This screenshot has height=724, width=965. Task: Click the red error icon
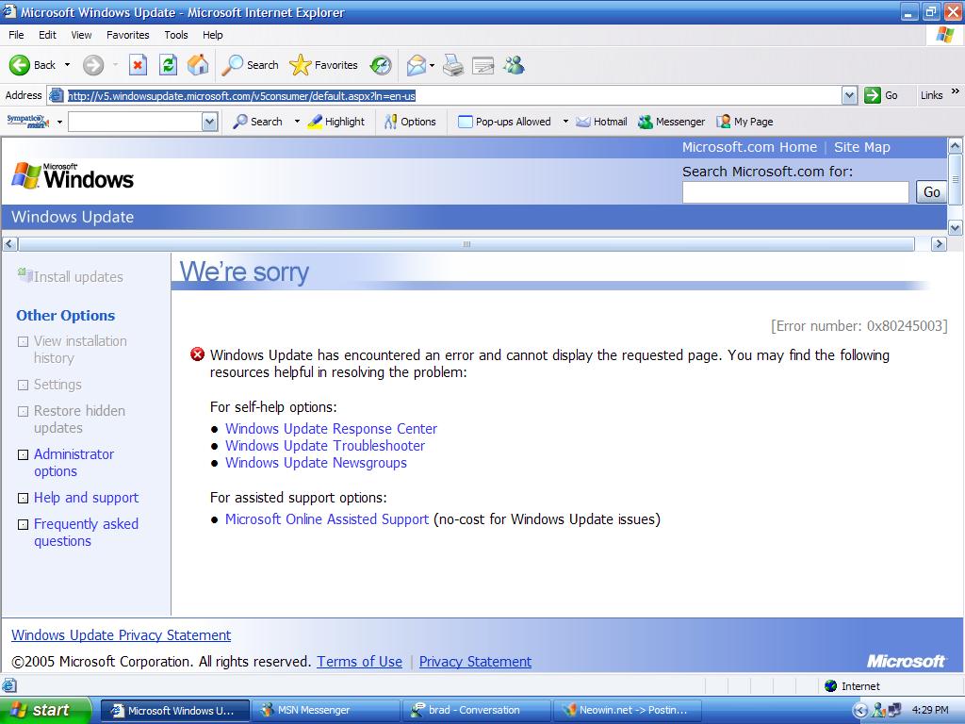[x=197, y=354]
